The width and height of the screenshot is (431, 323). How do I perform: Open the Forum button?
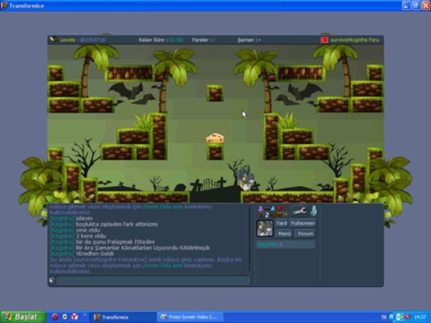(x=305, y=233)
